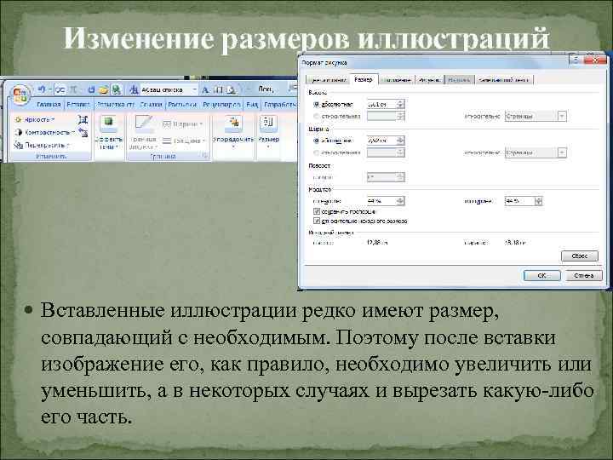Click the Compress Pictures icon beside Яркость
Image resolution: width=613 pixels, height=460 pixels.
click(83, 119)
